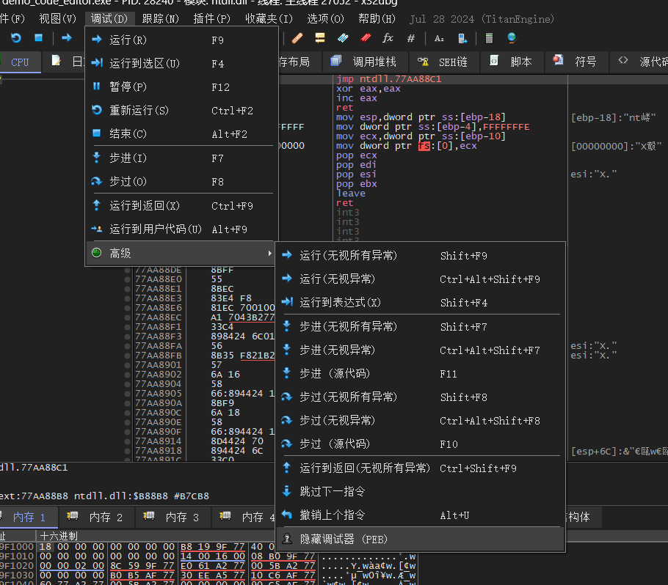Click the calculator toolbar icon
Image resolution: width=668 pixels, height=585 pixels.
click(490, 37)
